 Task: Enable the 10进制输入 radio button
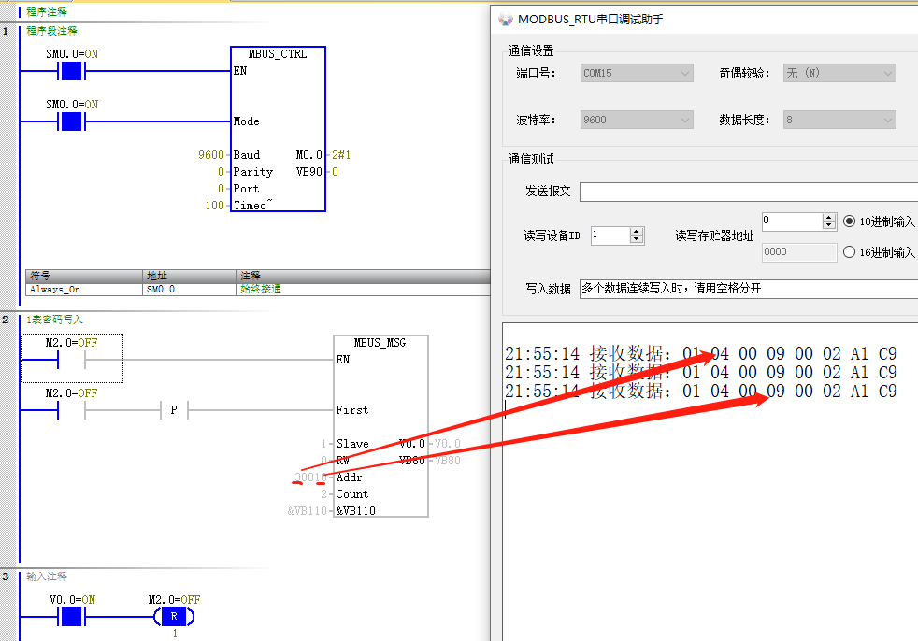[x=849, y=221]
